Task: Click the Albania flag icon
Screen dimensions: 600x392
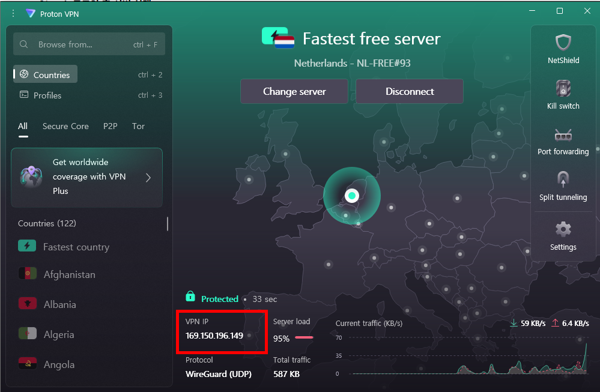Action: pyautogui.click(x=28, y=304)
